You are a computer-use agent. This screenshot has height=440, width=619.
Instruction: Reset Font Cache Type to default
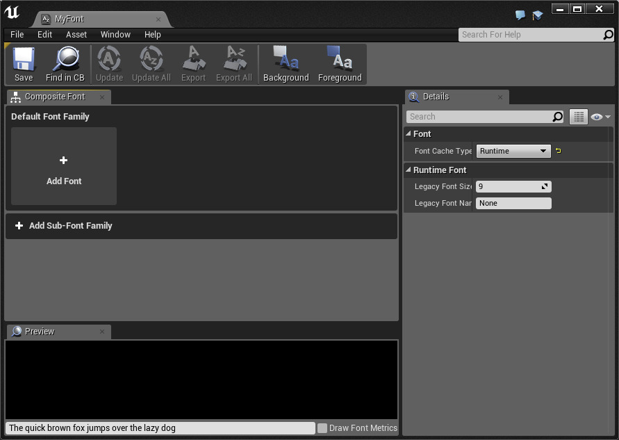click(x=558, y=151)
